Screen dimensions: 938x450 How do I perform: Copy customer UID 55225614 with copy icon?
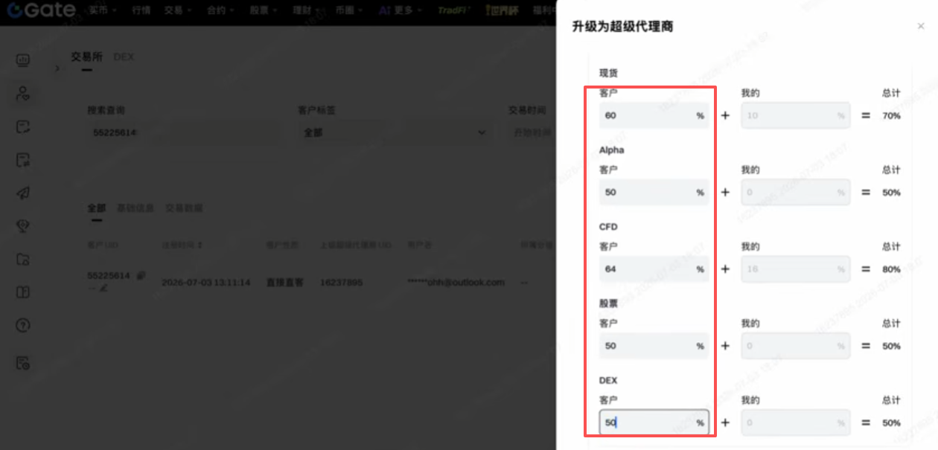pos(141,275)
